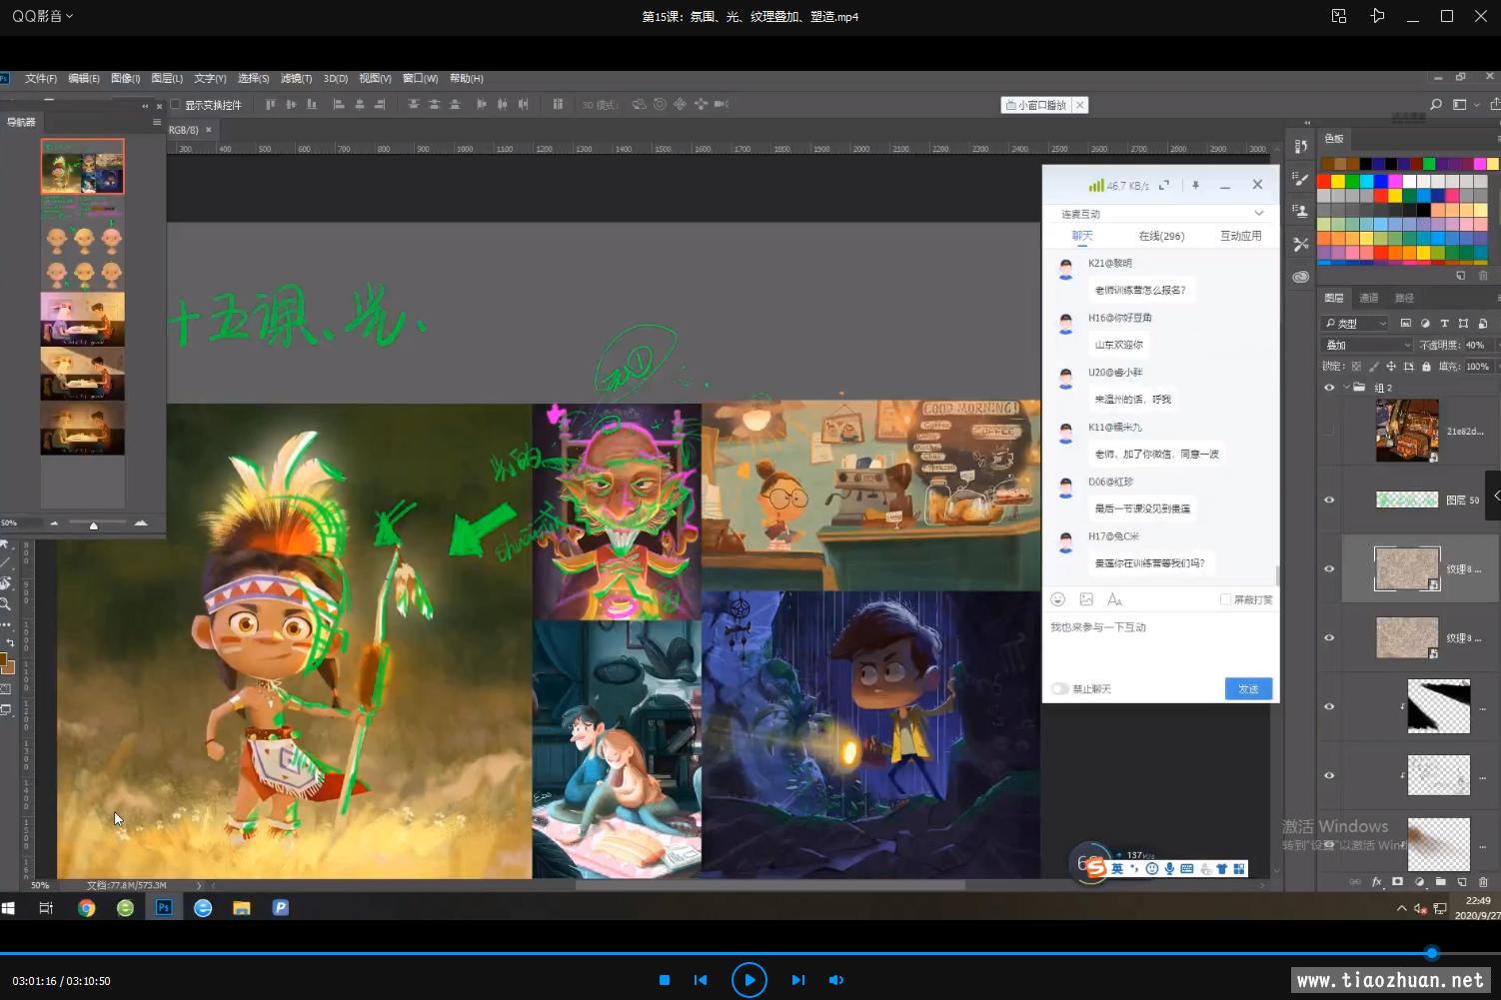1501x1000 pixels.
Task: Toggle the 禁止聊天 switch
Action: (1060, 688)
